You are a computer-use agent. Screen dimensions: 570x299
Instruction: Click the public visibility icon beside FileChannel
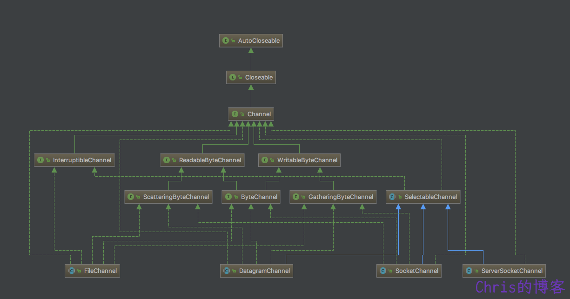79,271
